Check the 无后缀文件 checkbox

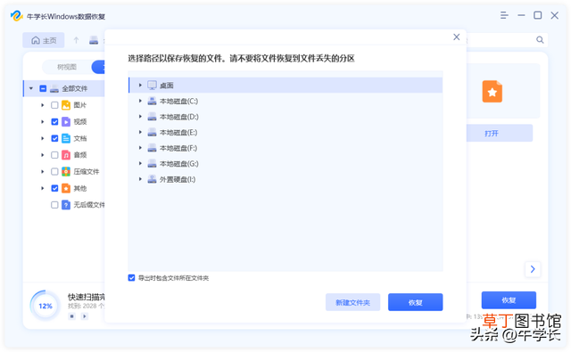(54, 205)
